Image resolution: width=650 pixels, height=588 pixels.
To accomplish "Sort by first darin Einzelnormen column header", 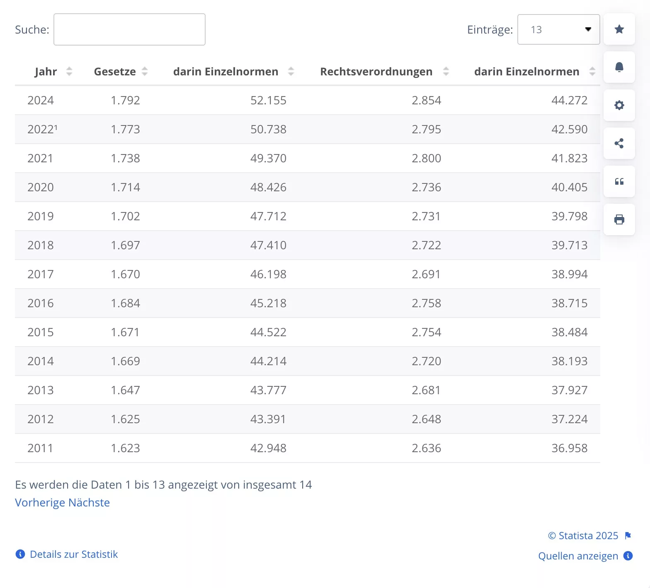I will pos(226,71).
